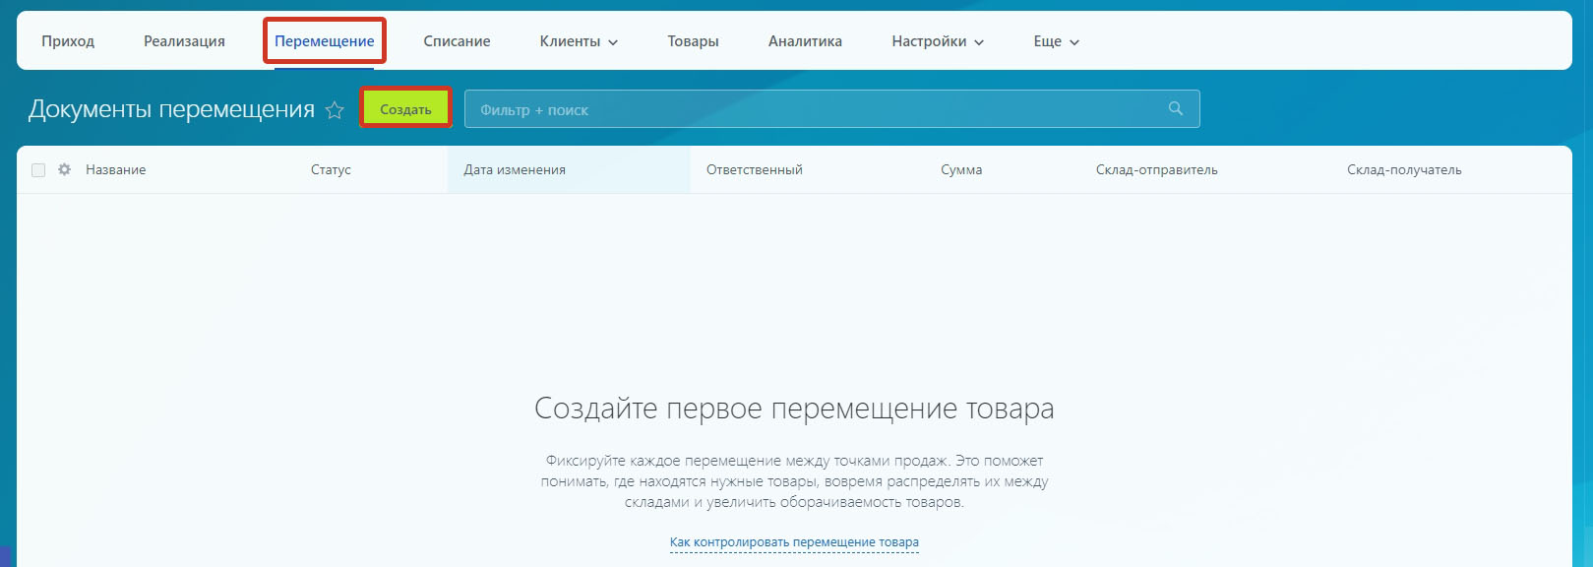Open the Аналитика tab

[805, 41]
